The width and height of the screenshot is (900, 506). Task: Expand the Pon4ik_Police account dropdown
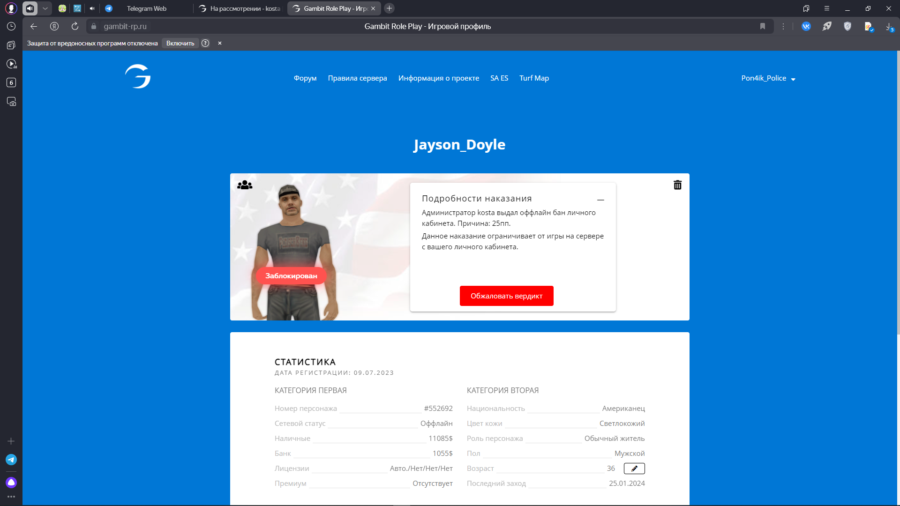point(768,78)
